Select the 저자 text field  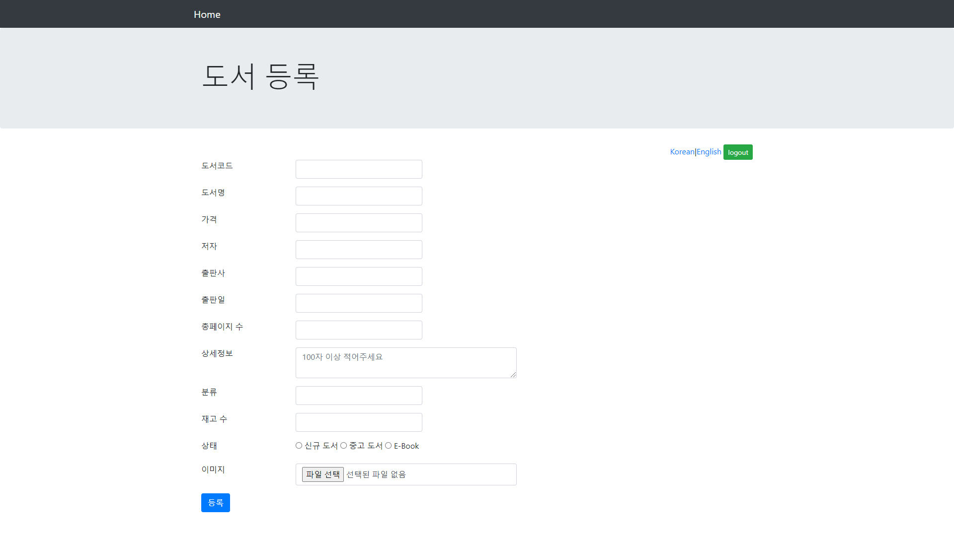coord(358,250)
